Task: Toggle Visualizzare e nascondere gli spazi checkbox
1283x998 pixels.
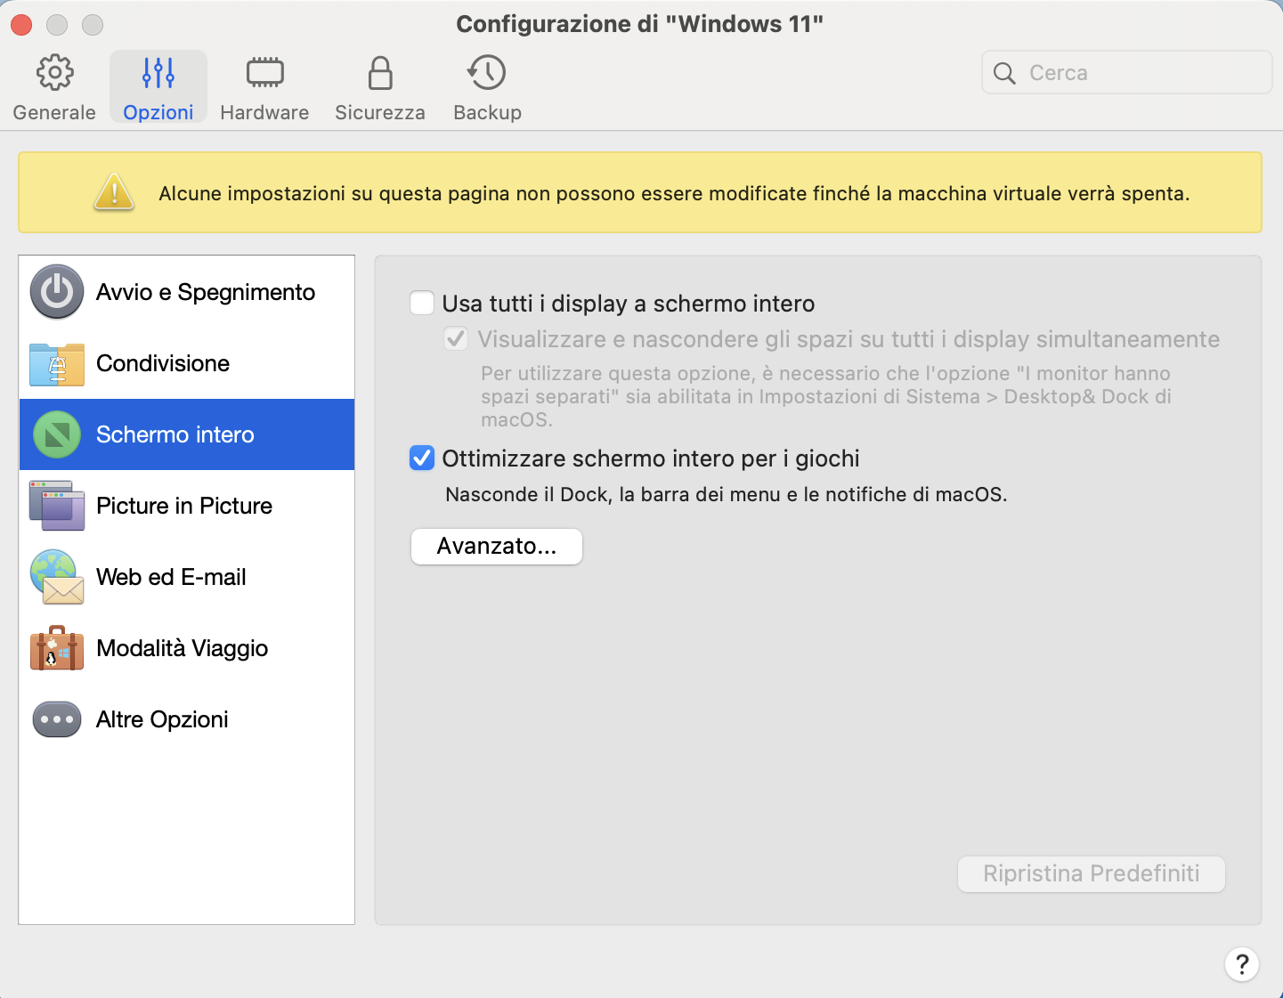Action: [x=456, y=339]
